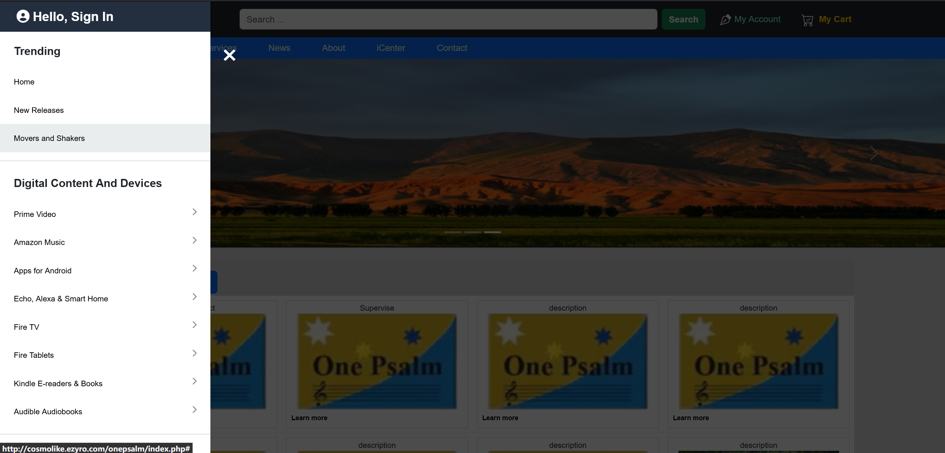Open Kindle E-readers & Books arrow
This screenshot has width=945, height=453.
195,381
